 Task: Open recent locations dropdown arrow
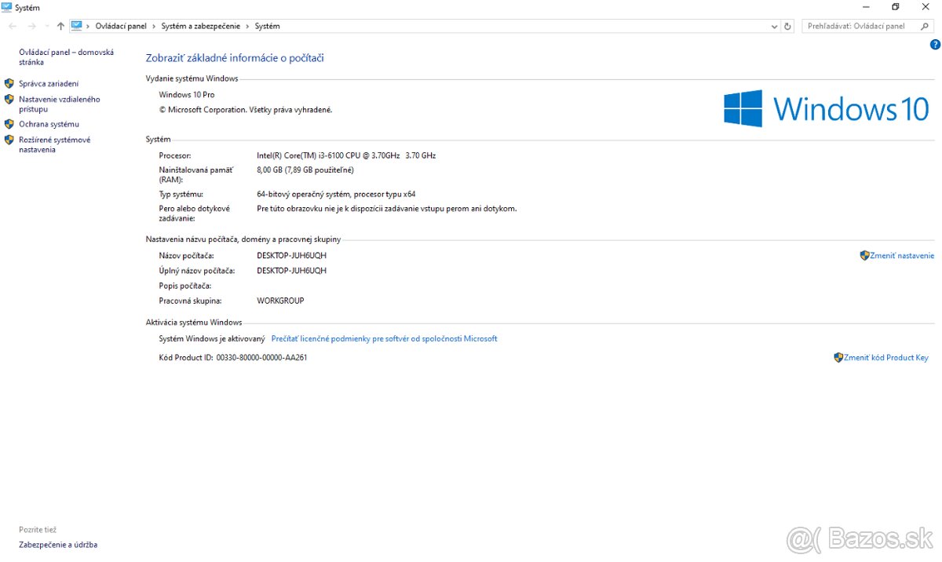click(x=46, y=26)
